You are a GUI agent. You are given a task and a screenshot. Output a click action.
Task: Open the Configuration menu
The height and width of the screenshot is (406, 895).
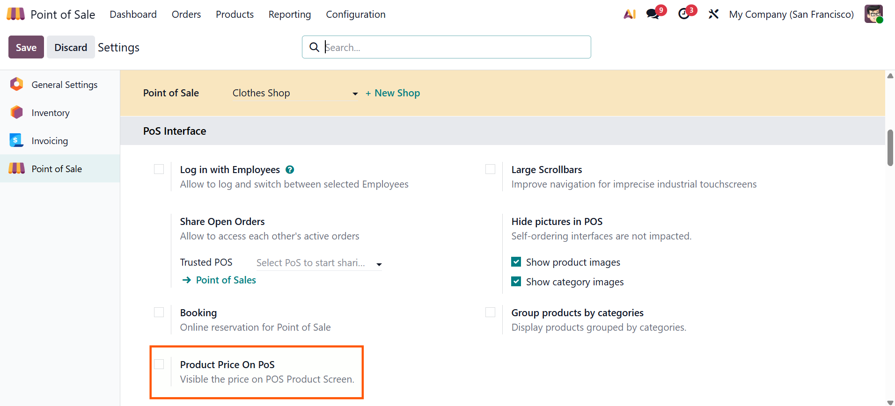[356, 14]
